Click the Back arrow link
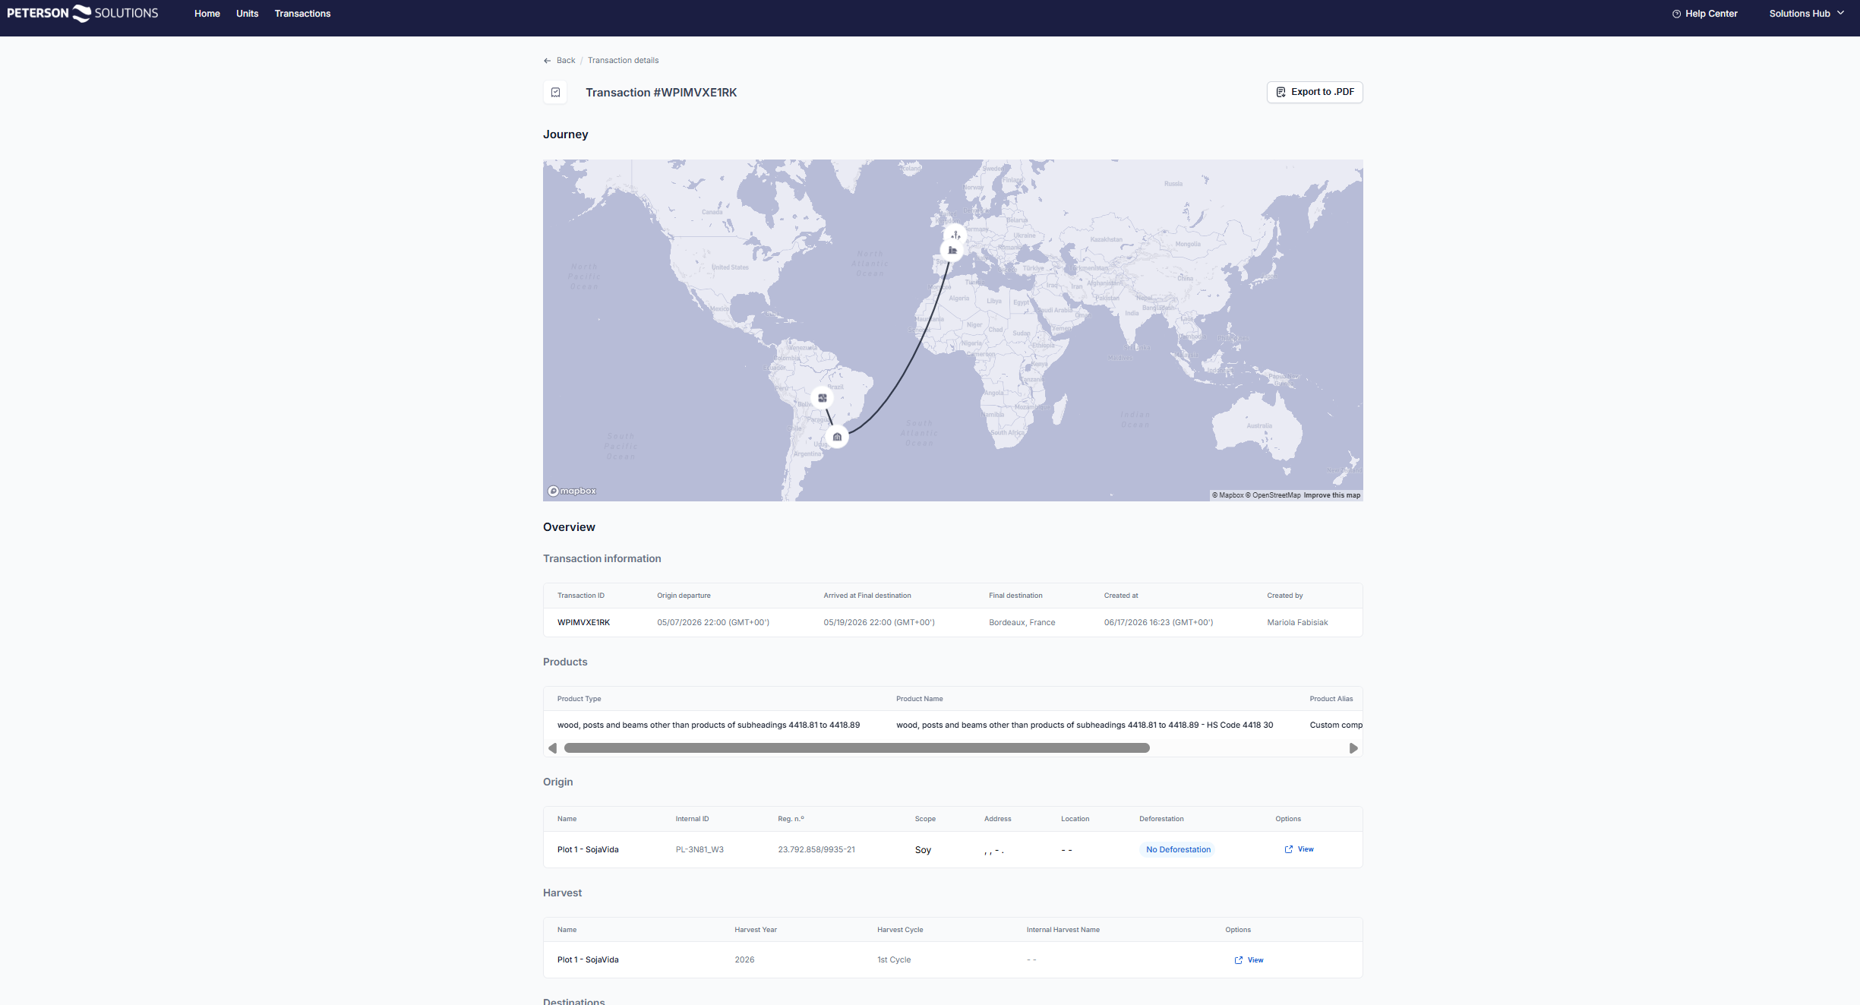 pyautogui.click(x=559, y=61)
